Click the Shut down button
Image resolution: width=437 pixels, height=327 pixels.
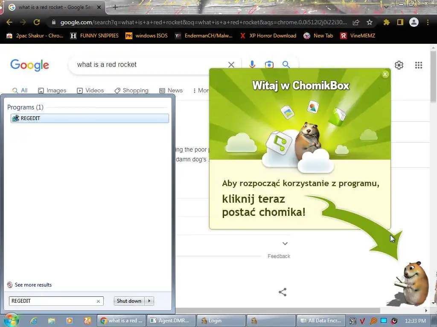pos(129,301)
